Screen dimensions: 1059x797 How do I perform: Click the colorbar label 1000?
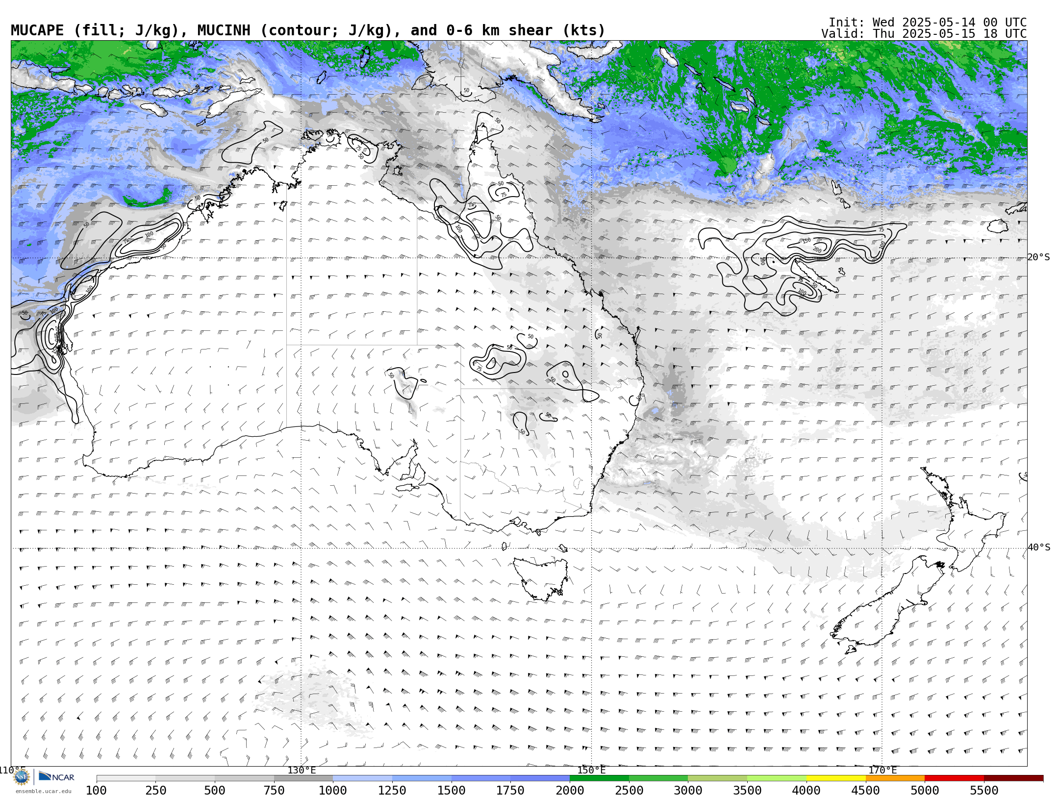click(x=333, y=790)
